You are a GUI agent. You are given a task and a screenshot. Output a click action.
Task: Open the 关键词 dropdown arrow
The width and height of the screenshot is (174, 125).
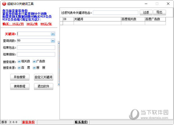[x=53, y=34]
